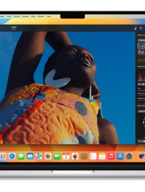
Task: Select the first color preset thumbnail
Action: [141, 46]
